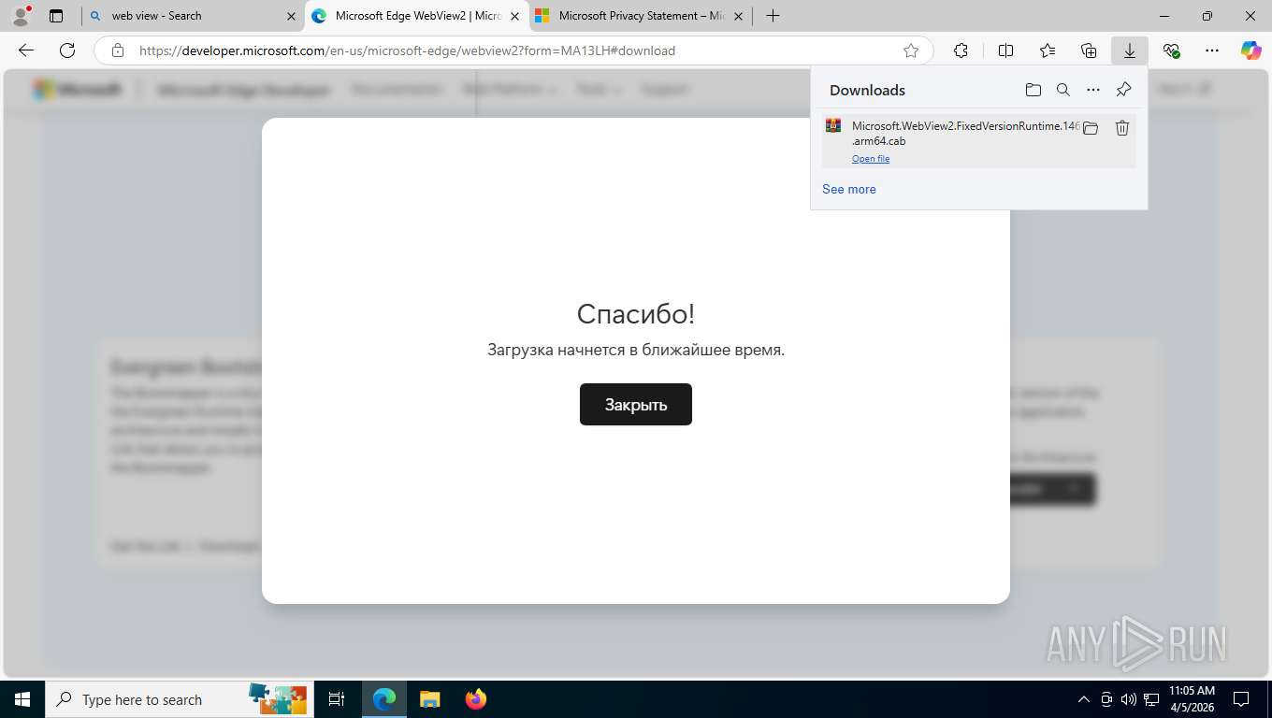Open the volume speaker tray icon
Viewport: 1272px width, 718px height.
coord(1129,699)
